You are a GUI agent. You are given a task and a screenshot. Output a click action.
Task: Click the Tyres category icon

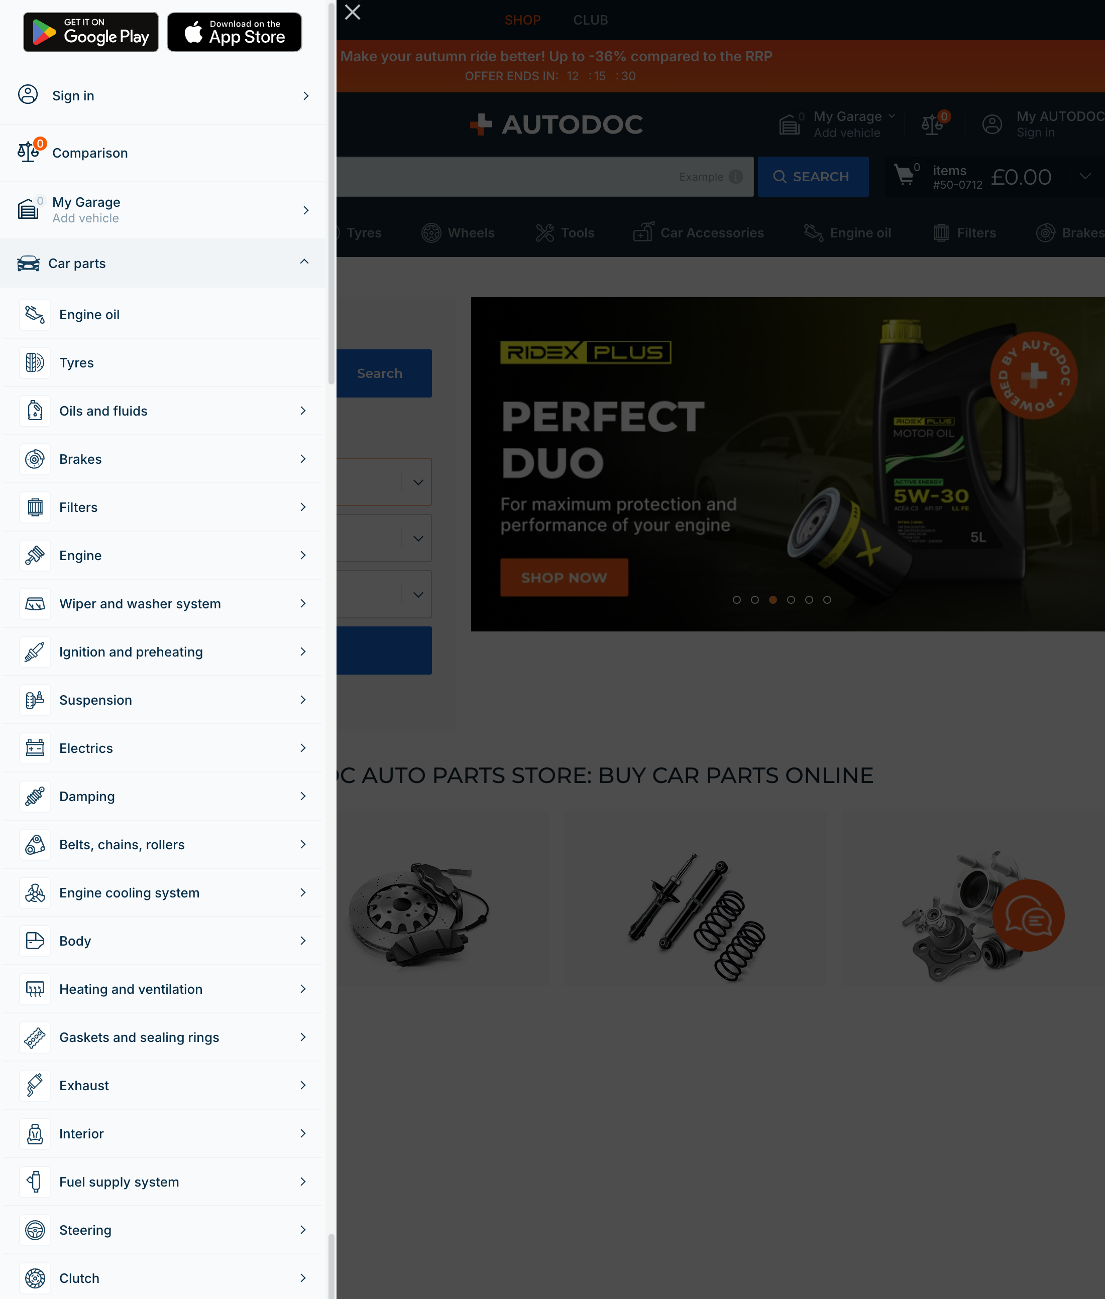tap(35, 362)
